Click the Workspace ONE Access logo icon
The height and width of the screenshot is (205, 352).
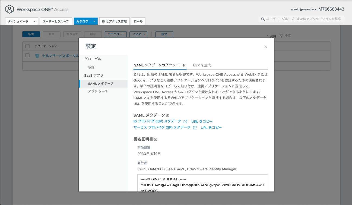click(x=9, y=9)
